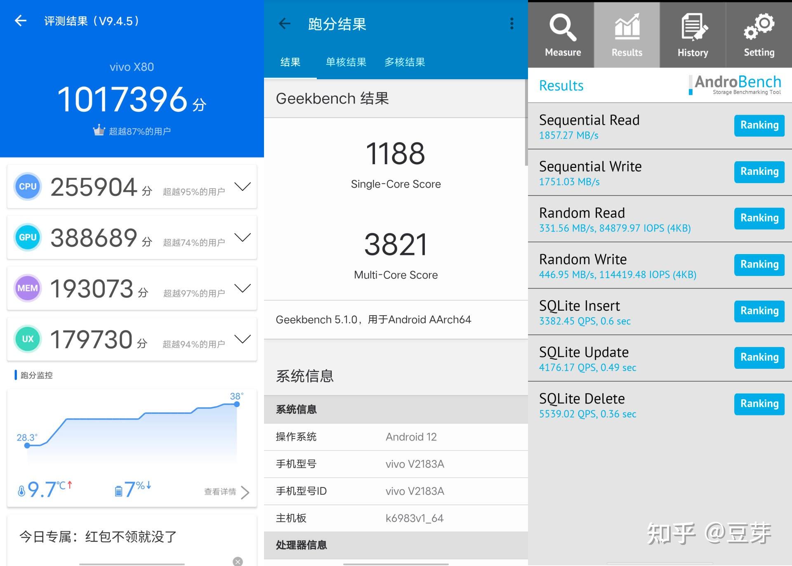Switch to 单核结果 tab
Viewport: 792px width, 566px height.
click(346, 62)
